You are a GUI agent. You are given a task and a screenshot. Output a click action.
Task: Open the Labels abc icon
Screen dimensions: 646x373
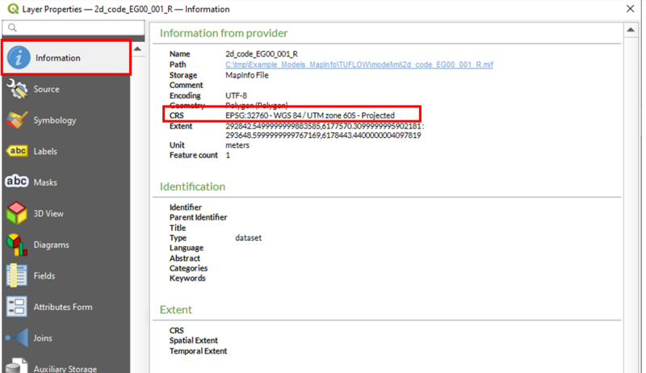pyautogui.click(x=17, y=151)
